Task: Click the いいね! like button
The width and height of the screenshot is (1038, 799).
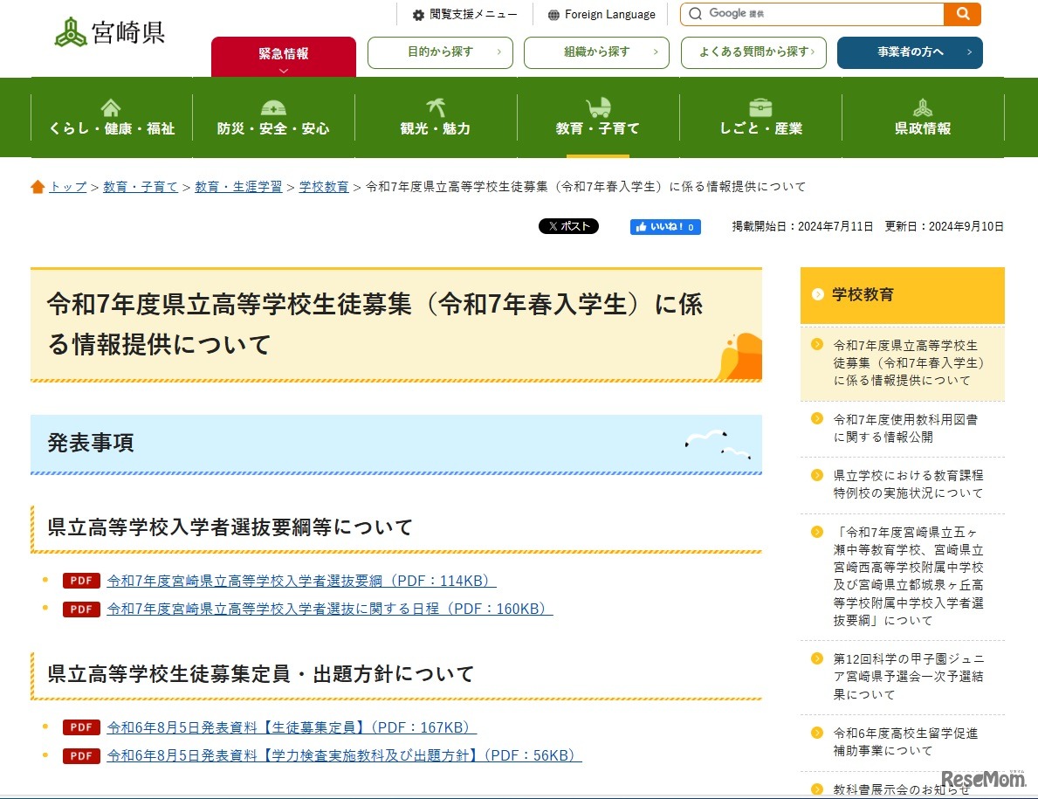Action: pyautogui.click(x=665, y=226)
